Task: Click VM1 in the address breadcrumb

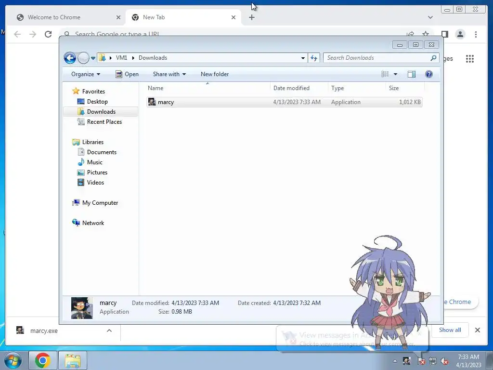Action: coord(121,58)
